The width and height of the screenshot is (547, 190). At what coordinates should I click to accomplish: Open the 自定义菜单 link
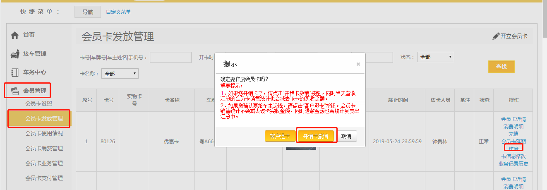point(118,12)
